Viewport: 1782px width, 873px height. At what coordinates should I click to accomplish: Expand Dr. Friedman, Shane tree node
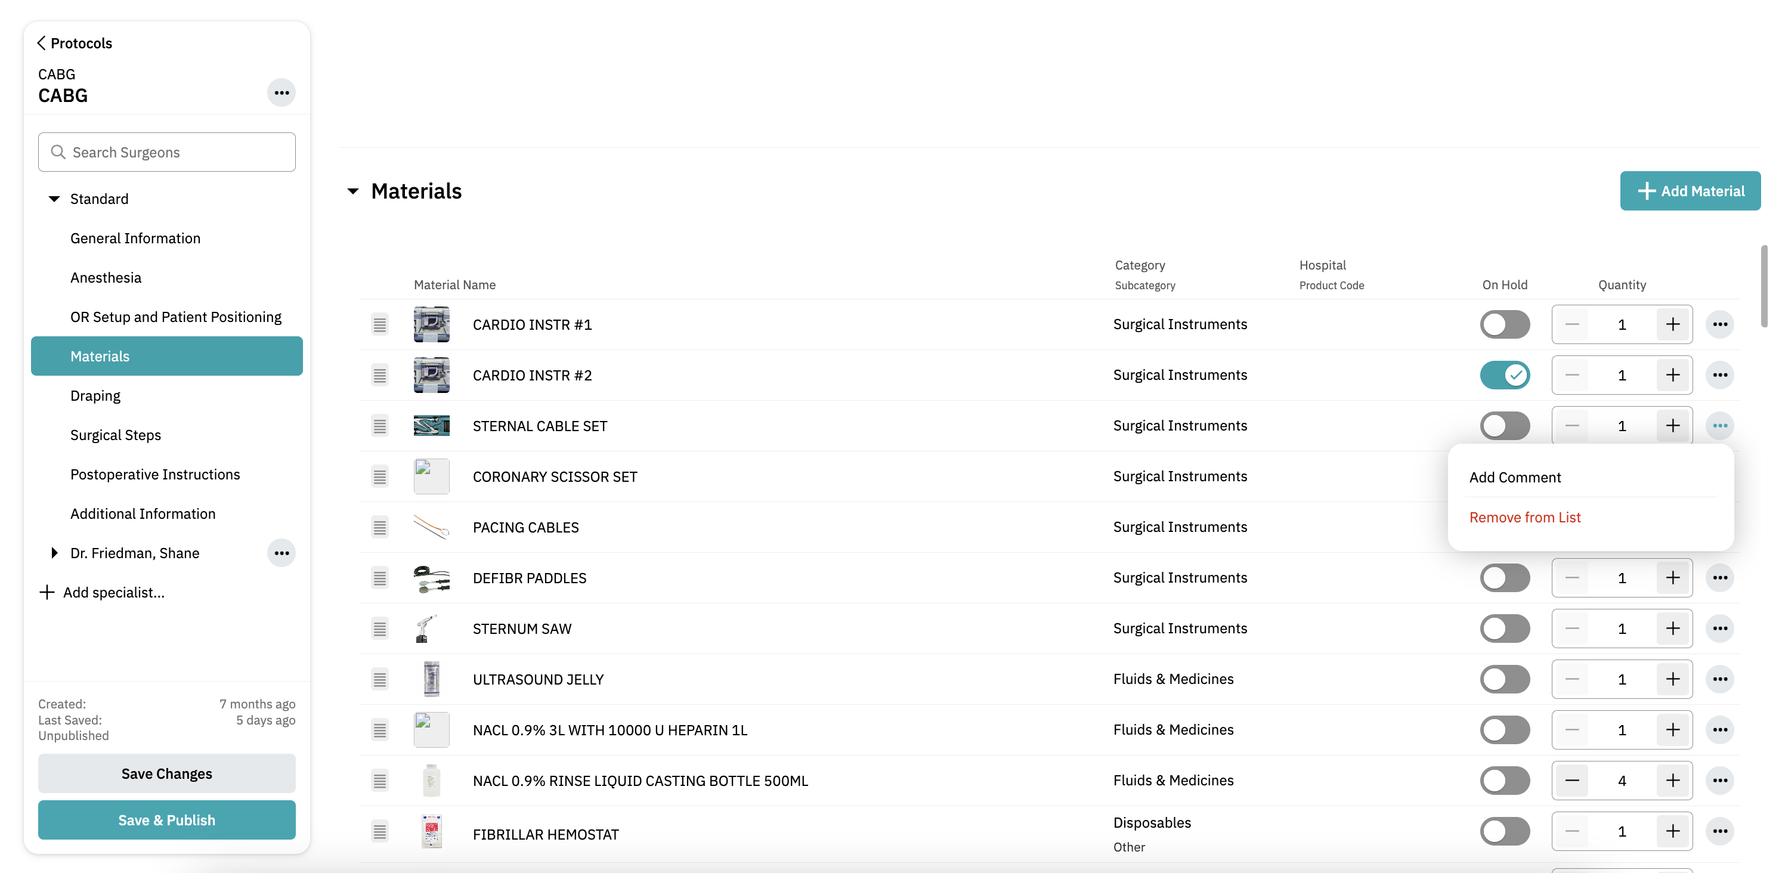click(54, 553)
